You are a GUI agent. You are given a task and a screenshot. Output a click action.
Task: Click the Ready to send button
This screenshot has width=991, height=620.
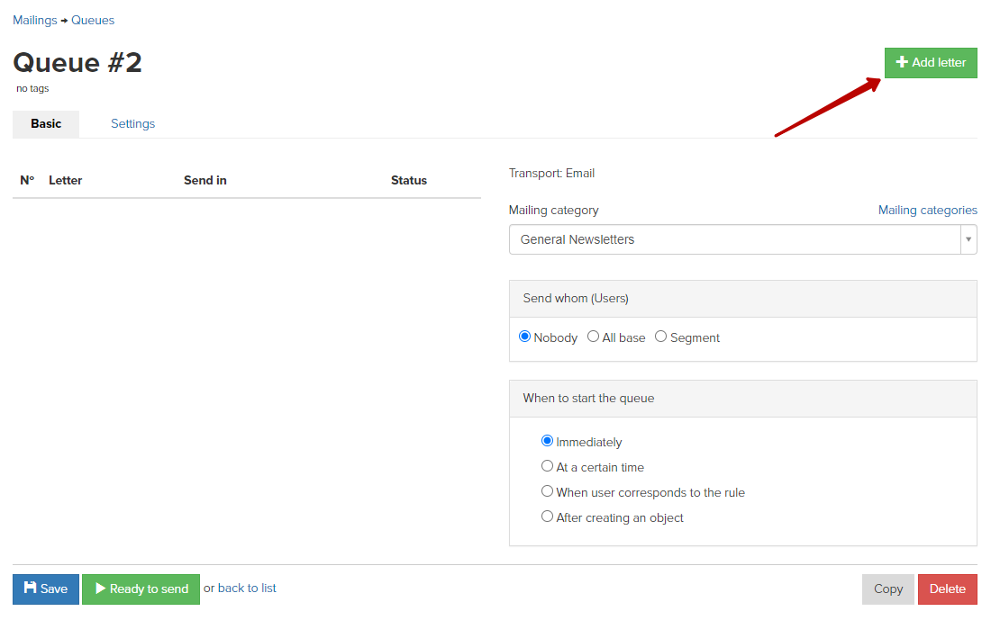tap(141, 589)
